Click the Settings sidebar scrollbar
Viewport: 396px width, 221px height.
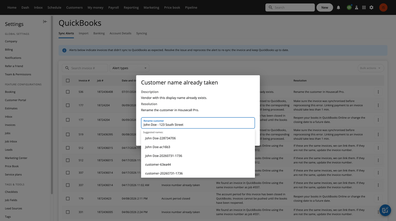pos(52,105)
